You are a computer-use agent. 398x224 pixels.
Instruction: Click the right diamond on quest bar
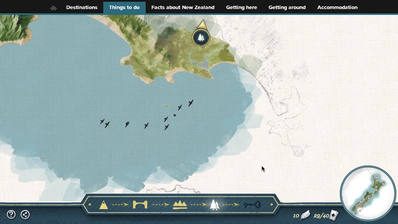tap(272, 204)
